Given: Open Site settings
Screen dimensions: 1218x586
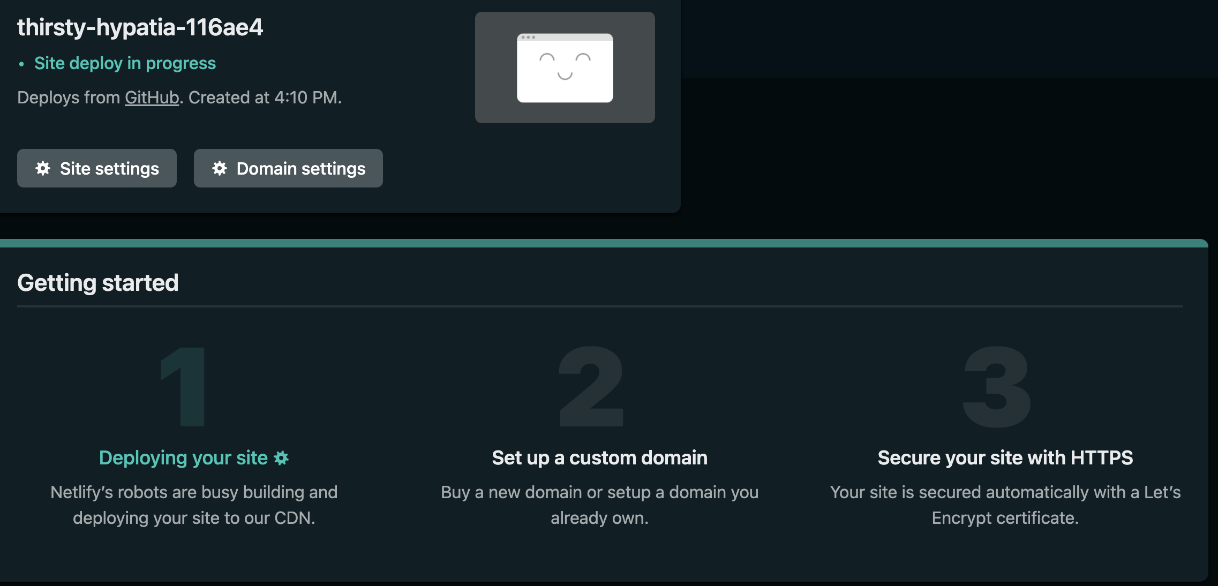Looking at the screenshot, I should (x=96, y=168).
